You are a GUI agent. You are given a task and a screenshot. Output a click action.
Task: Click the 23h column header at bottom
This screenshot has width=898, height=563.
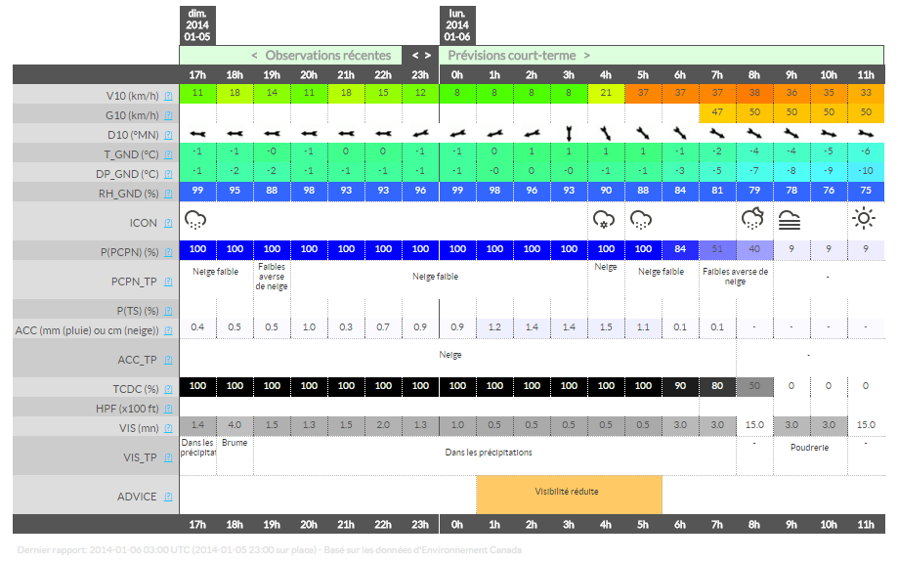[x=420, y=524]
